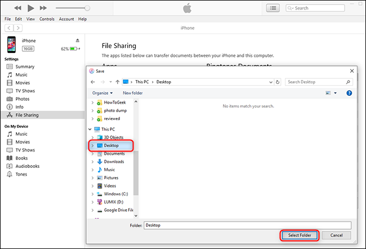Eject the iPhone using the eject icon

tap(78, 41)
